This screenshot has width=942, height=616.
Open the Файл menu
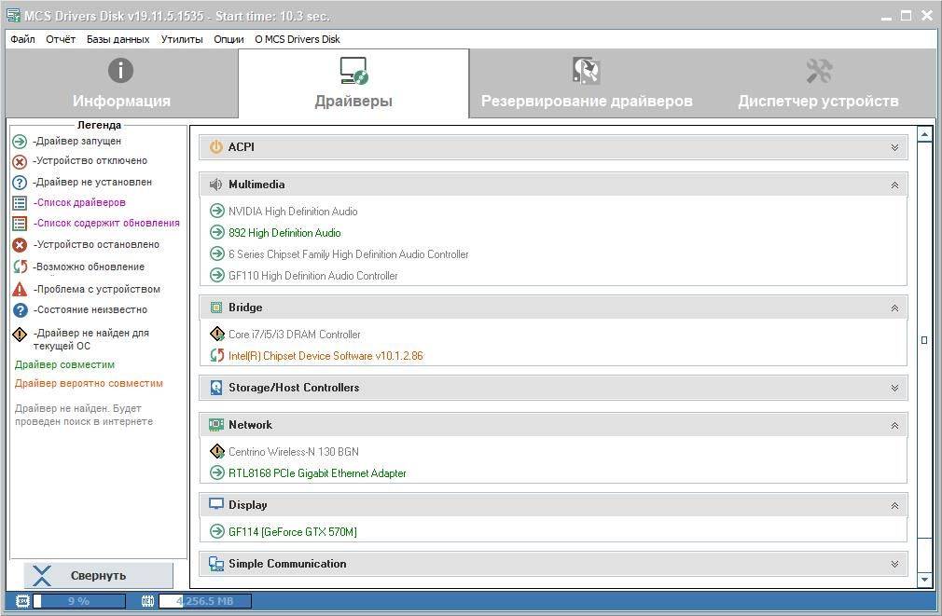(22, 39)
